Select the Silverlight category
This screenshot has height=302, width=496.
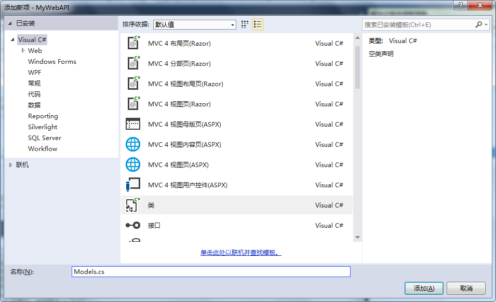pyautogui.click(x=43, y=127)
